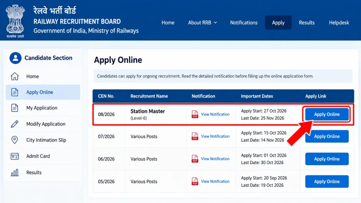Click Apply Online for CEN 05/2026
The width and height of the screenshot is (361, 203).
pos(327,182)
